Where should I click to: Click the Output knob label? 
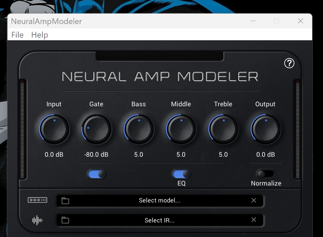265,104
